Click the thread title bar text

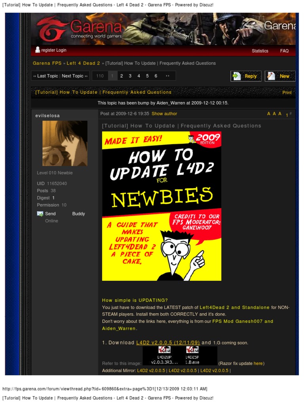[x=103, y=92]
